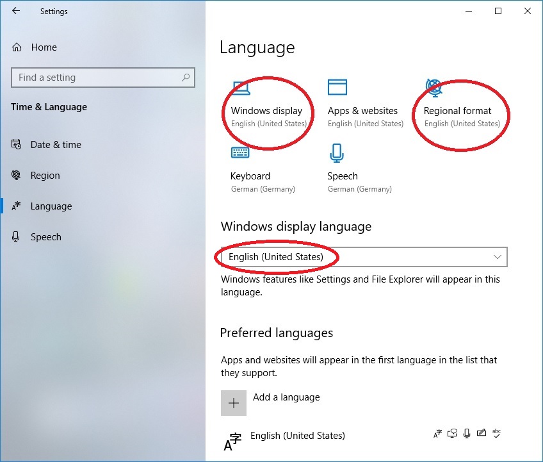Click the Time & Language section heading
The height and width of the screenshot is (462, 543).
pyautogui.click(x=49, y=107)
